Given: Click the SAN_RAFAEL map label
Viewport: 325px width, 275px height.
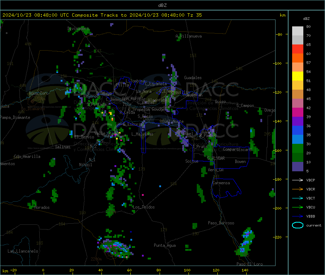Looking at the screenshot, I should coord(132,98).
